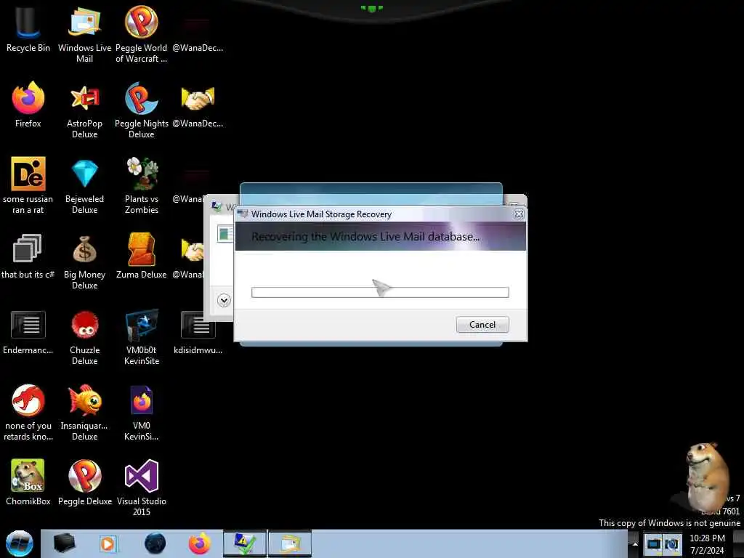Launch Chuzzle Deluxe shortcut
This screenshot has width=744, height=558.
point(84,338)
